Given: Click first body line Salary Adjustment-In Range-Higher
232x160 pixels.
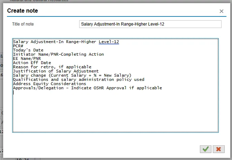Looking at the screenshot, I should pos(55,42).
